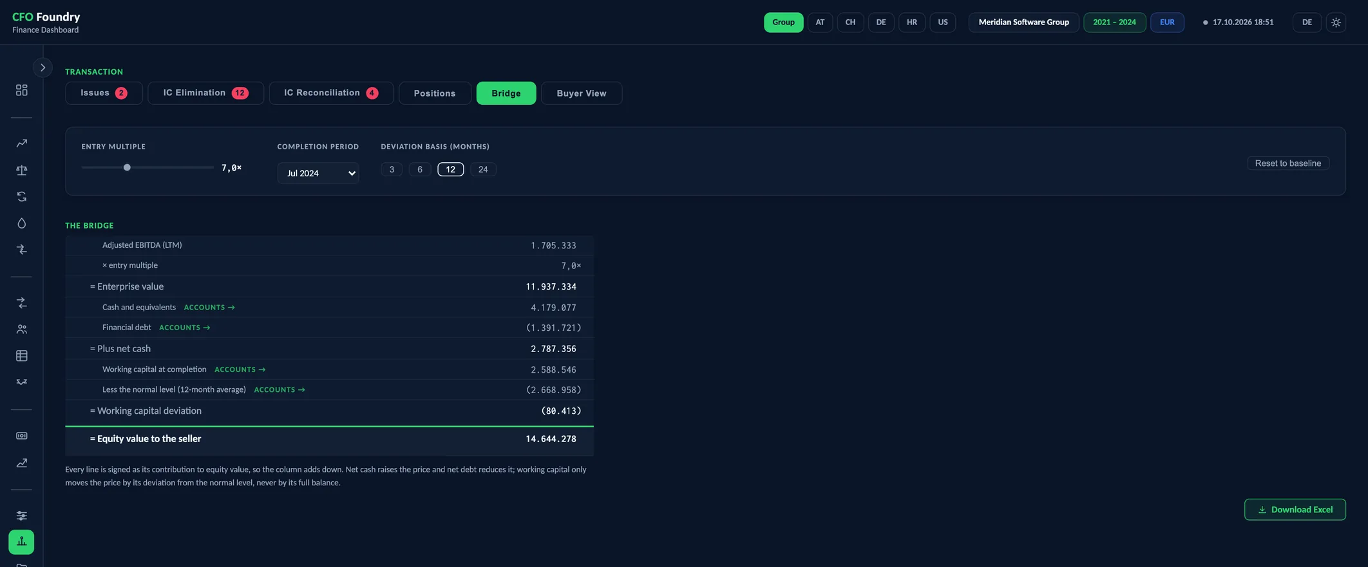Screen dimensions: 1368x567
Task: Open the Meridian Software Group selector
Action: 1023,23
